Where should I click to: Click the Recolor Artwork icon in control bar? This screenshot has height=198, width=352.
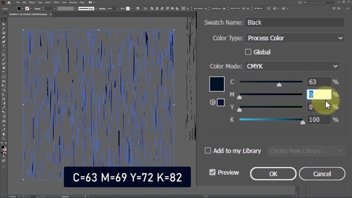click(137, 9)
